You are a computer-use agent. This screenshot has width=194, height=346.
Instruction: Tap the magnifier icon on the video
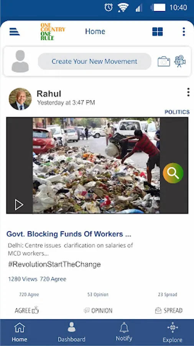(x=173, y=173)
